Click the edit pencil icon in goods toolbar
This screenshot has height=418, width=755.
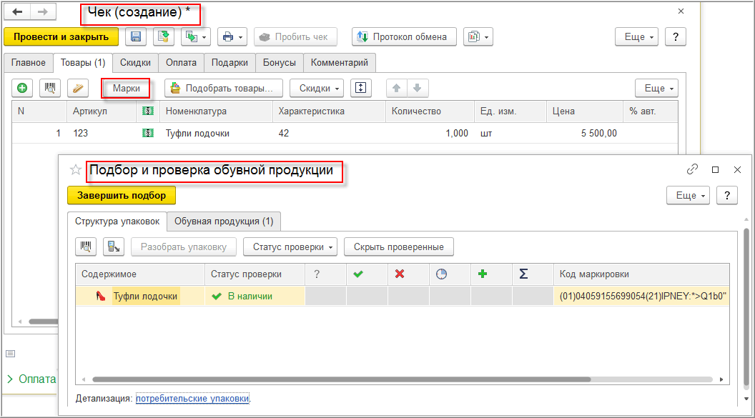77,88
